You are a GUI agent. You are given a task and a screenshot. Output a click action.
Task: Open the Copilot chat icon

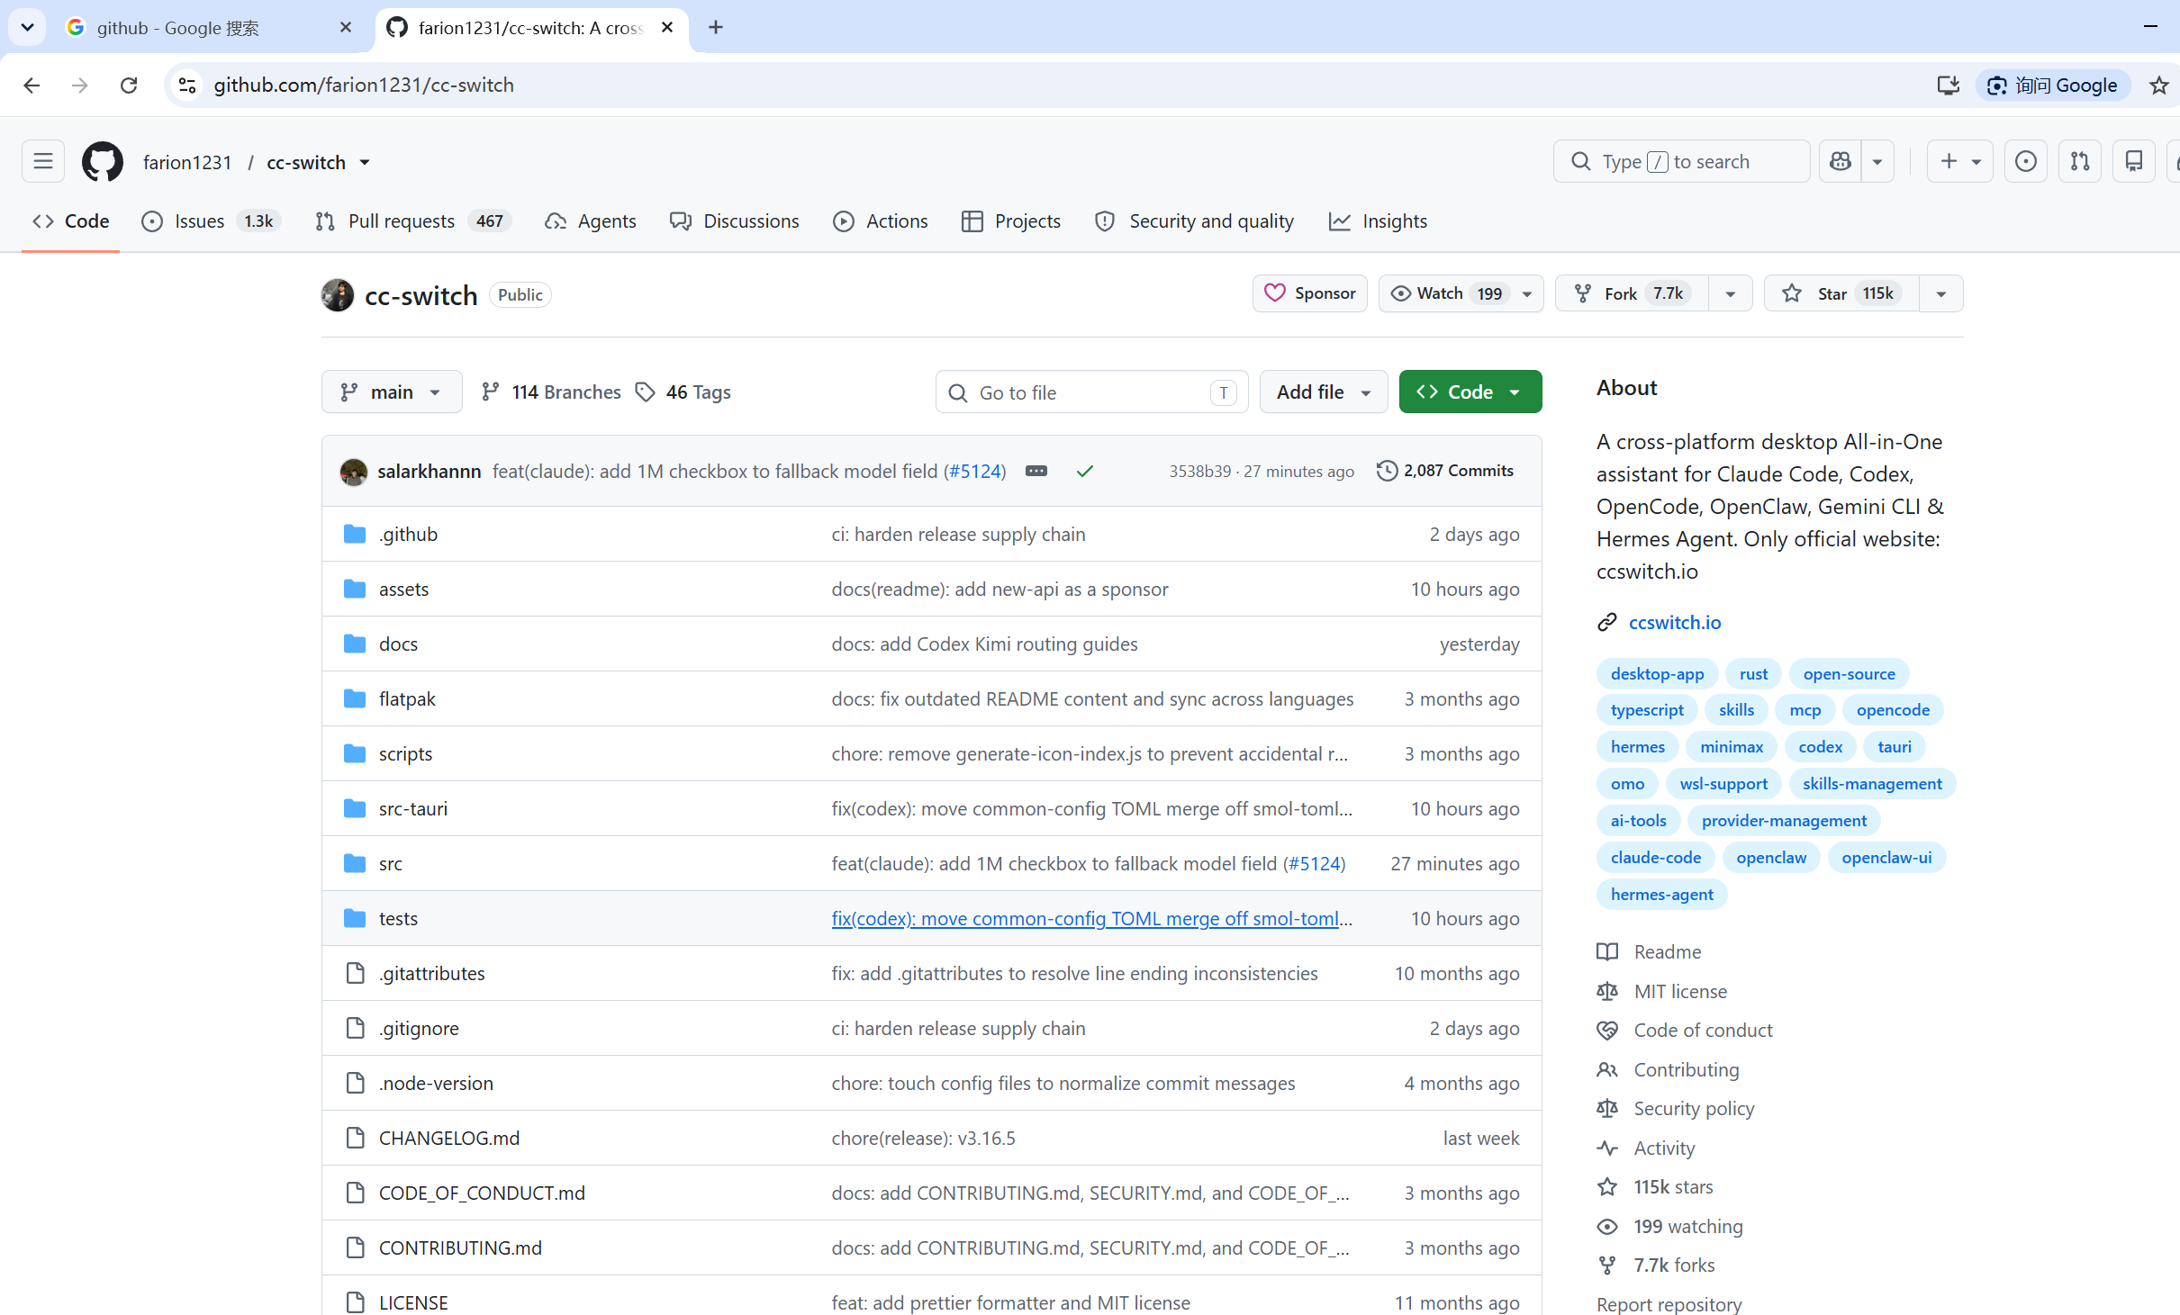pos(1841,162)
